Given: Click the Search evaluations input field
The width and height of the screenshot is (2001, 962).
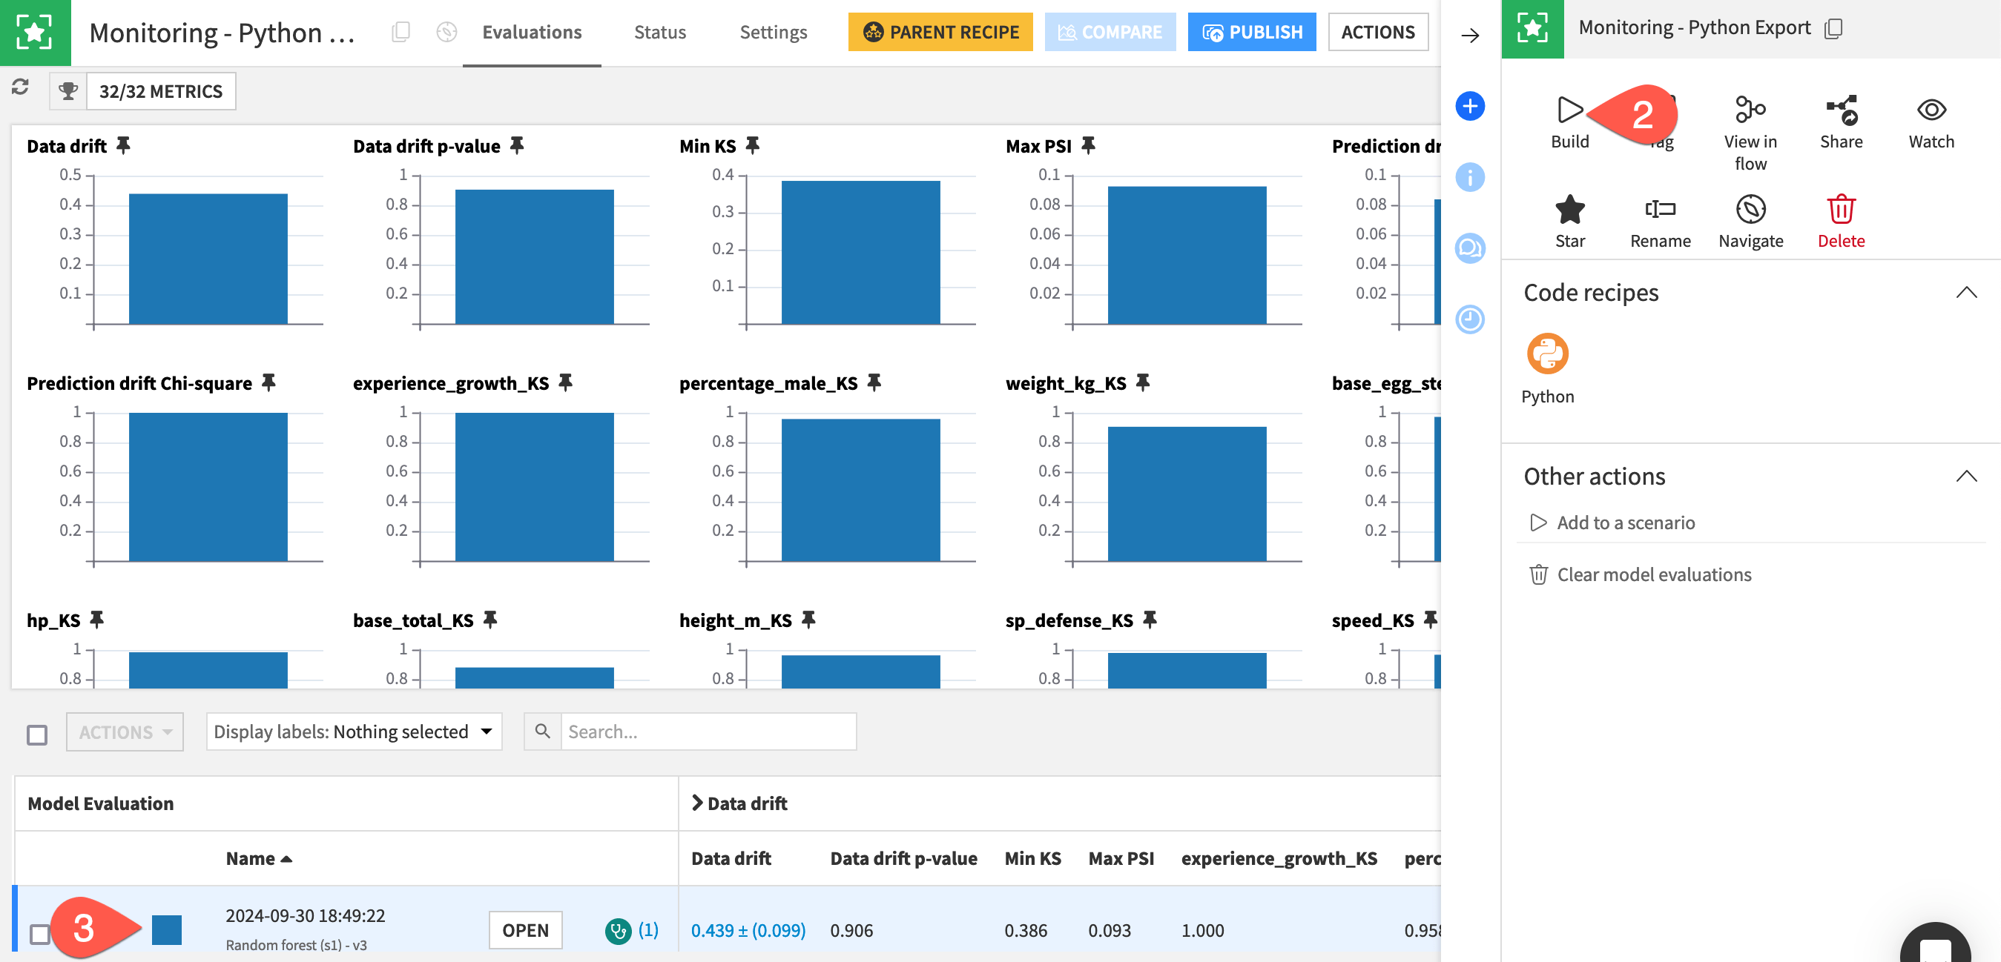Looking at the screenshot, I should [707, 731].
